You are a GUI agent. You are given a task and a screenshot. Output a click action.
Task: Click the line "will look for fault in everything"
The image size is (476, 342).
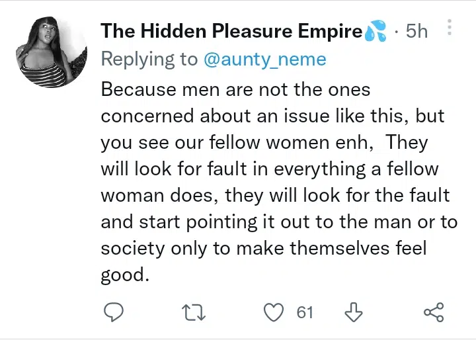click(x=270, y=169)
